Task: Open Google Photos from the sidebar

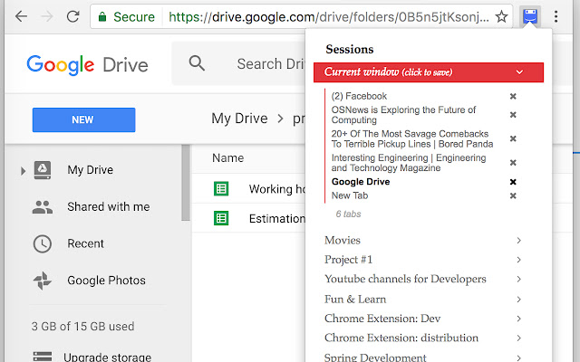Action: (x=106, y=281)
